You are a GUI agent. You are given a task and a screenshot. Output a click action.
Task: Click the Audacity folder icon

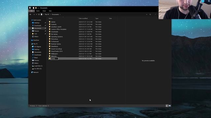[49, 24]
